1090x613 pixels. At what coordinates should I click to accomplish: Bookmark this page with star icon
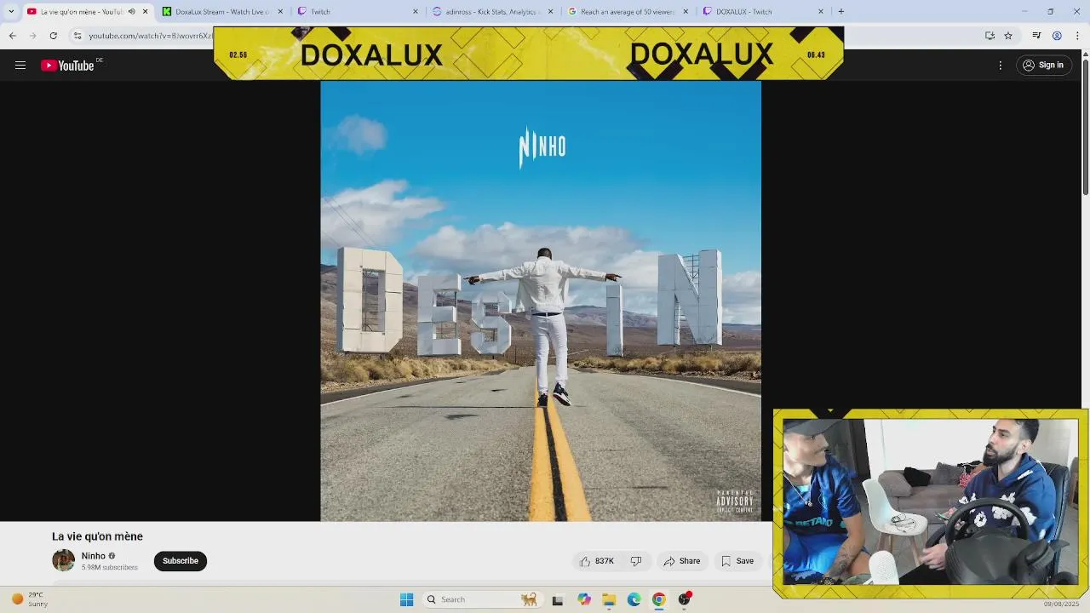pos(1008,36)
